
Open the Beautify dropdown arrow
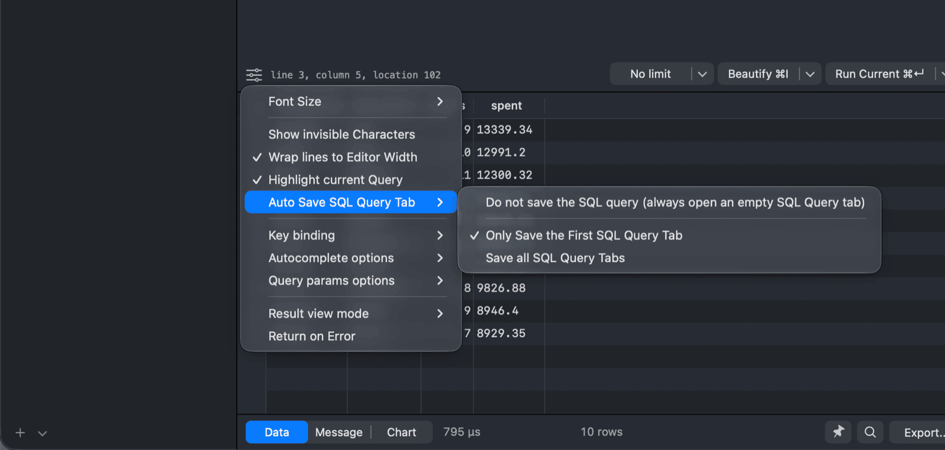[x=810, y=74]
